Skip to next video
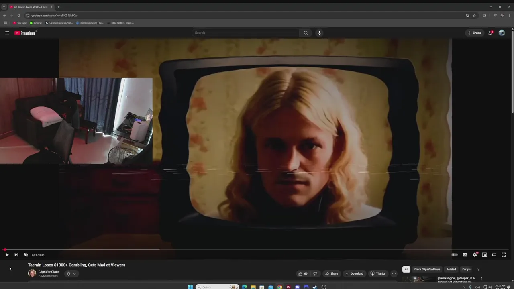 point(16,255)
